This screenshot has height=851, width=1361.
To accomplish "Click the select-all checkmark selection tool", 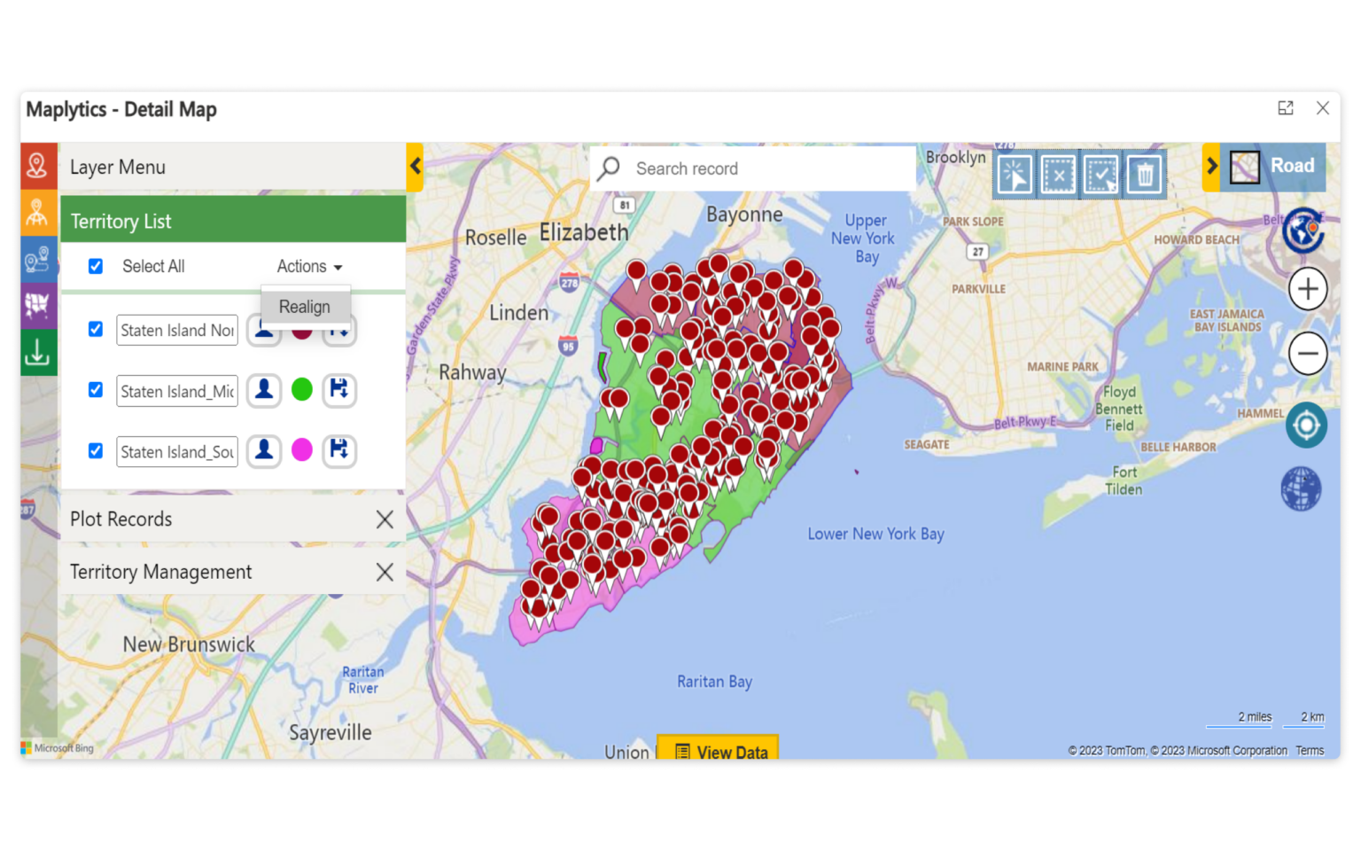I will 1100,175.
